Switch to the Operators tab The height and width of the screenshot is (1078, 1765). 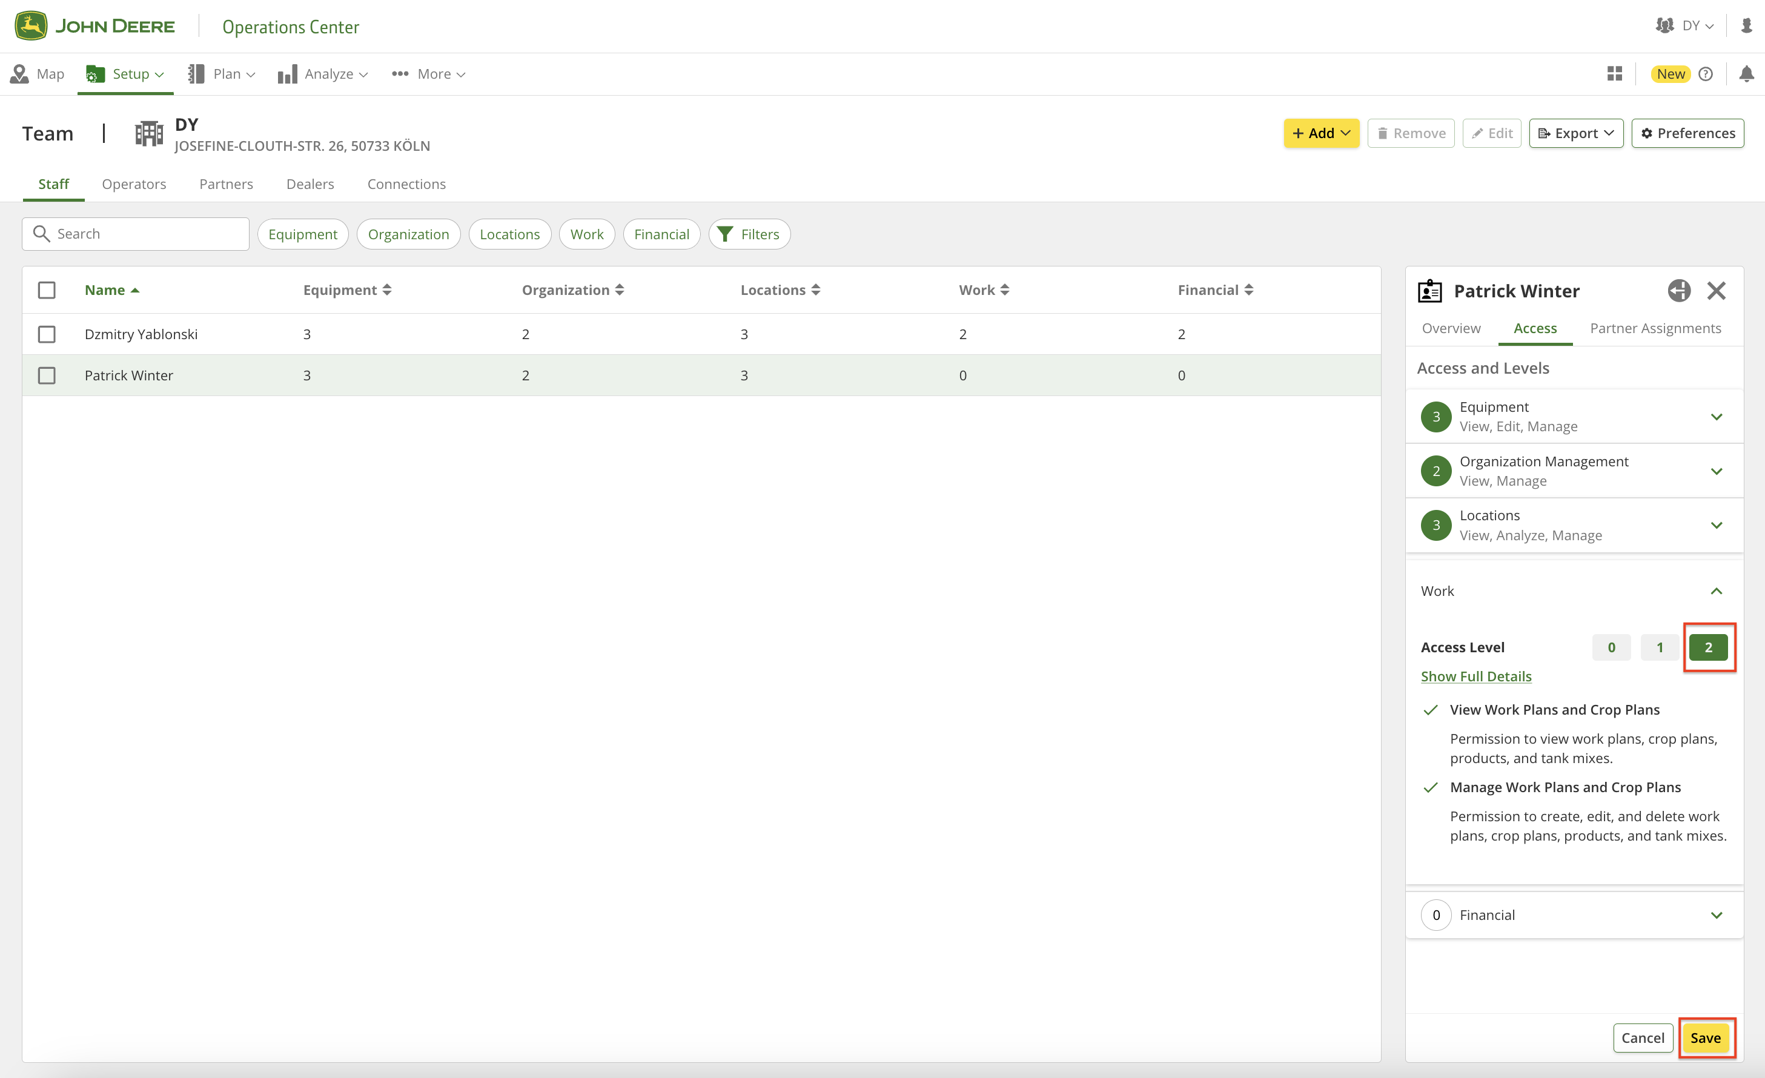click(x=134, y=184)
